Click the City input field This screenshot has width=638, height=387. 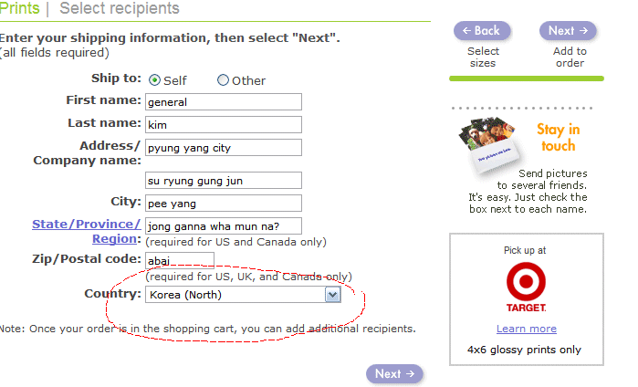223,203
